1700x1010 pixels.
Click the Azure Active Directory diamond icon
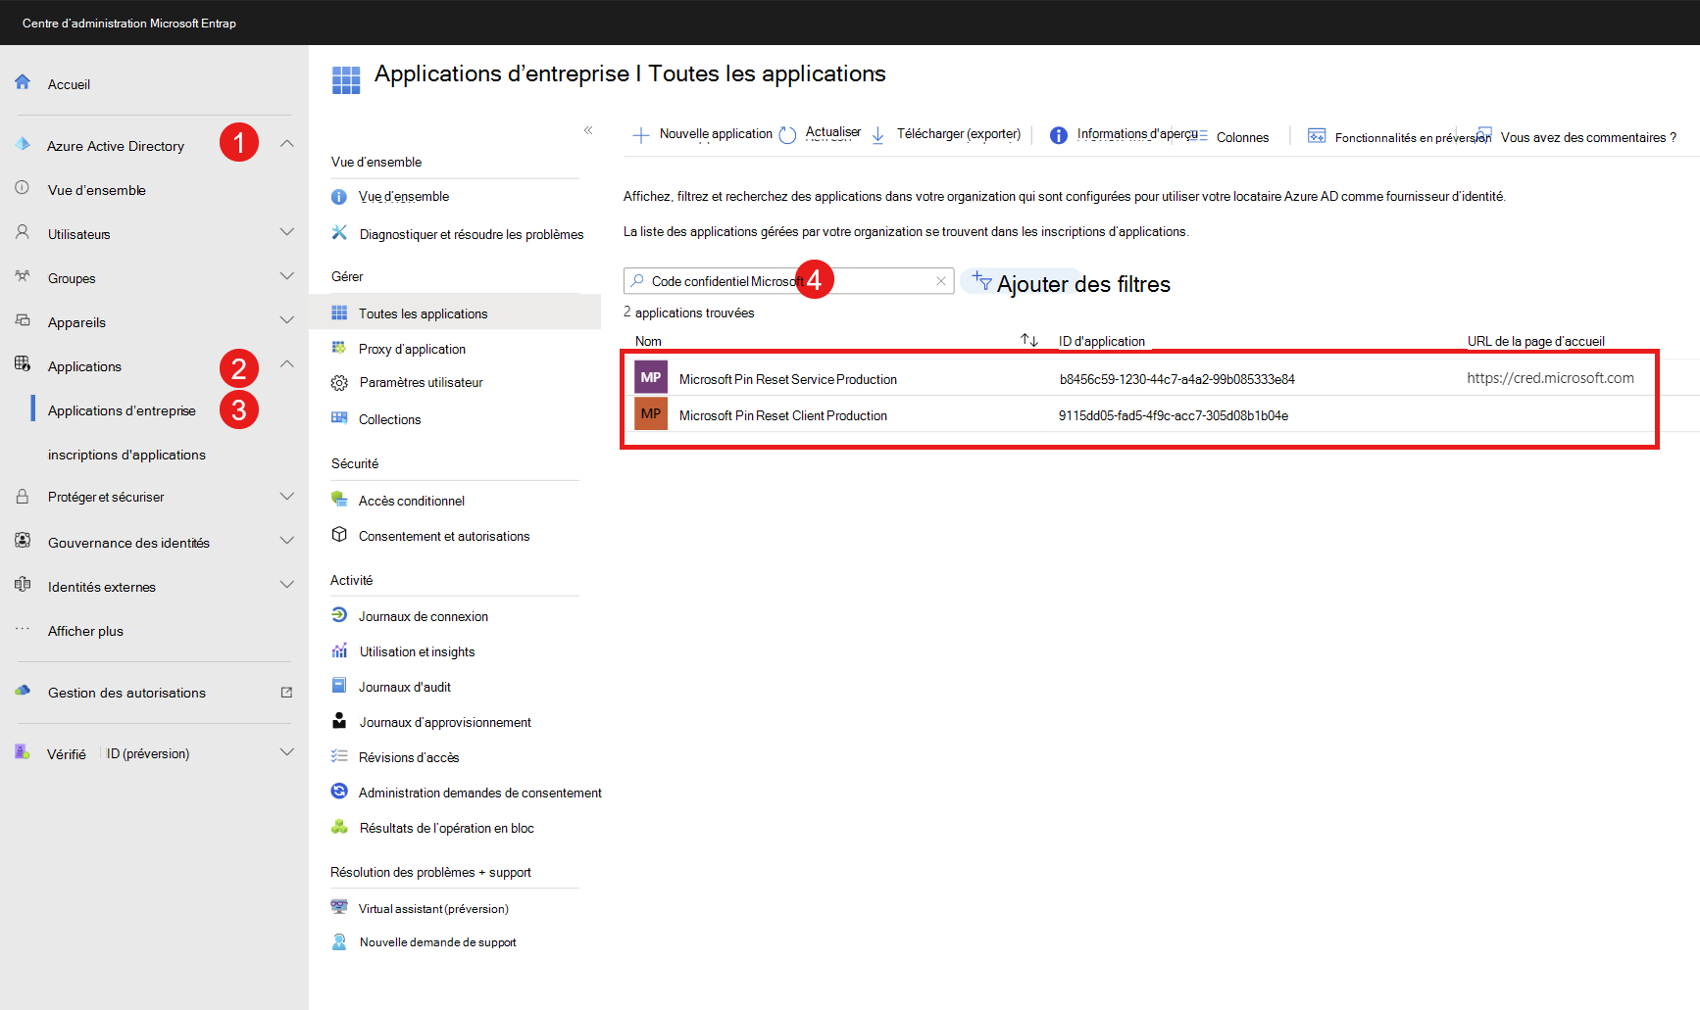[23, 144]
